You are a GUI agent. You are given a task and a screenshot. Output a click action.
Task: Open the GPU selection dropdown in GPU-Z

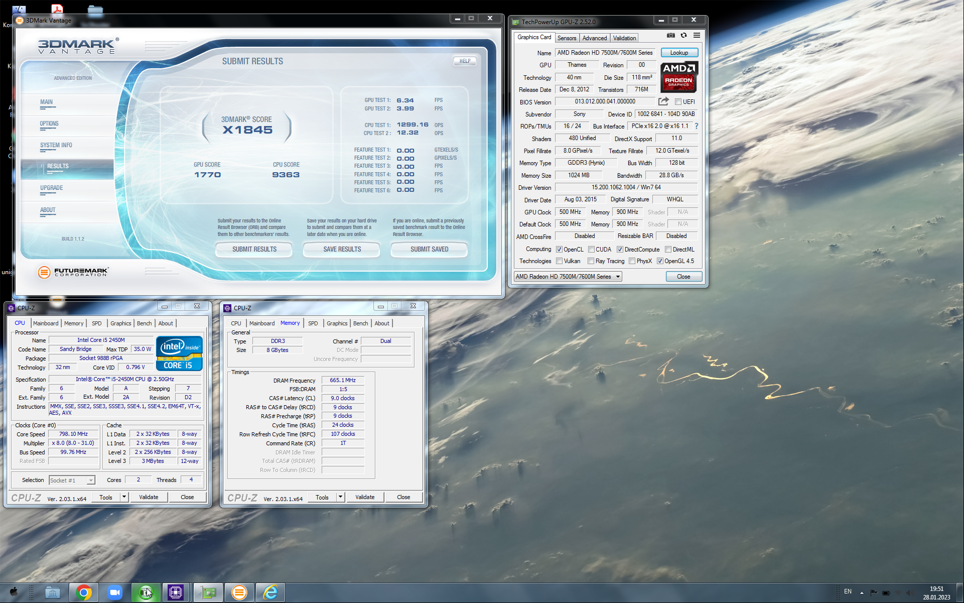coord(568,277)
